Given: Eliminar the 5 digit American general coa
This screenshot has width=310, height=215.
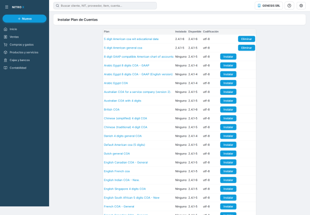Looking at the screenshot, I should point(247,48).
